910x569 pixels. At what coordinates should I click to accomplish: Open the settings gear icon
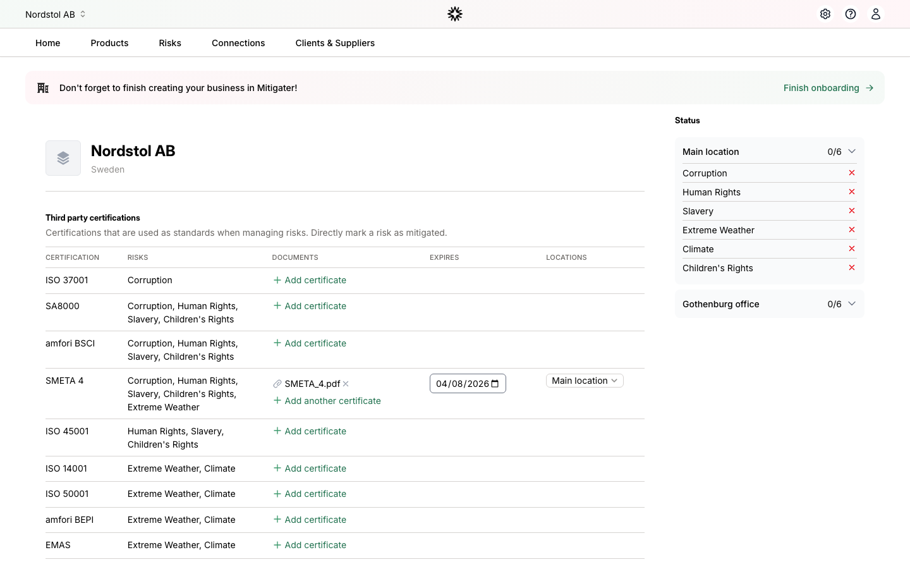[825, 14]
